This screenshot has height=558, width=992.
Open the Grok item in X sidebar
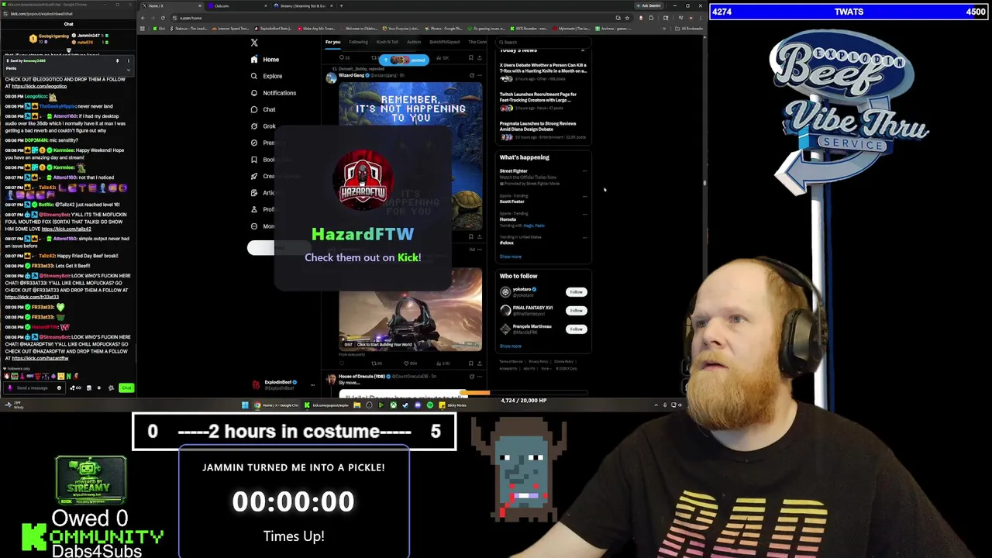[263, 126]
